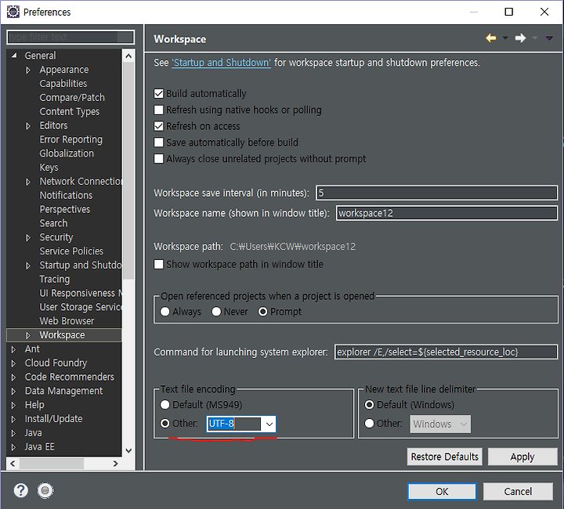Select Install/Update in the tree
The height and width of the screenshot is (509, 564).
(x=53, y=419)
